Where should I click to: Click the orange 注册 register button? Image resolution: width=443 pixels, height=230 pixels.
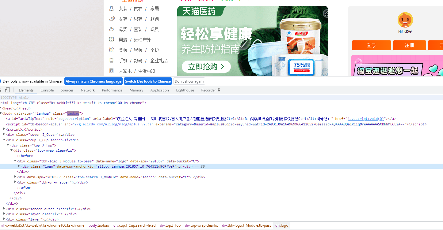click(x=409, y=45)
